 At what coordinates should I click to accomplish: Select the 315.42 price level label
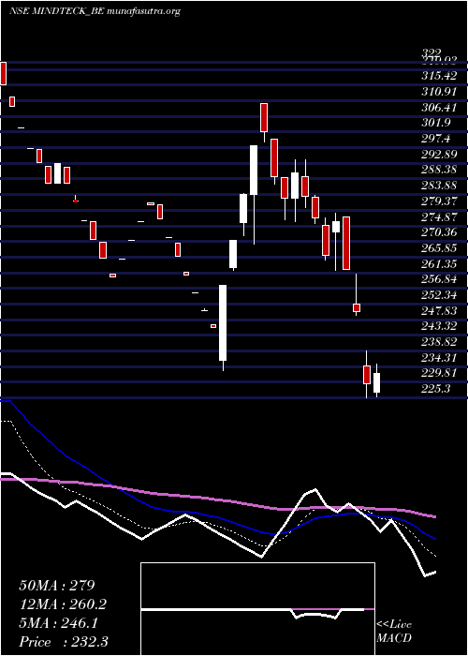click(439, 76)
